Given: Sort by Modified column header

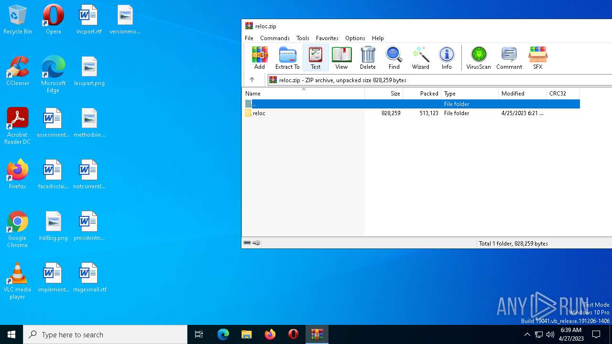Looking at the screenshot, I should (522, 94).
